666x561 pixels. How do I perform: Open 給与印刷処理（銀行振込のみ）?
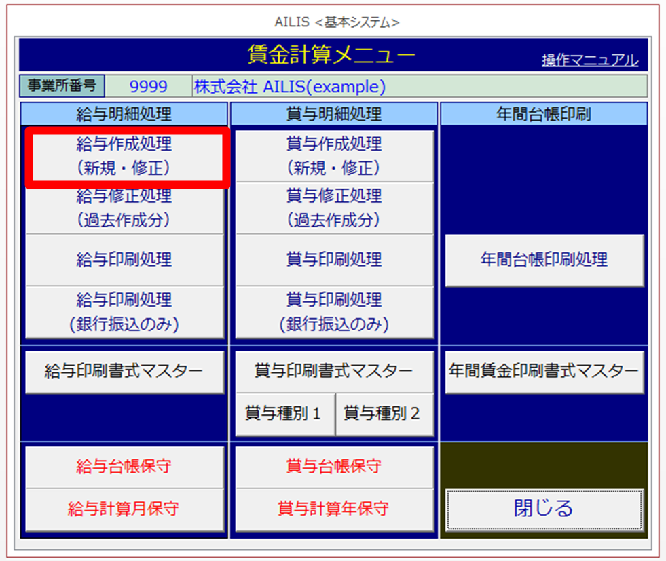pos(124,312)
